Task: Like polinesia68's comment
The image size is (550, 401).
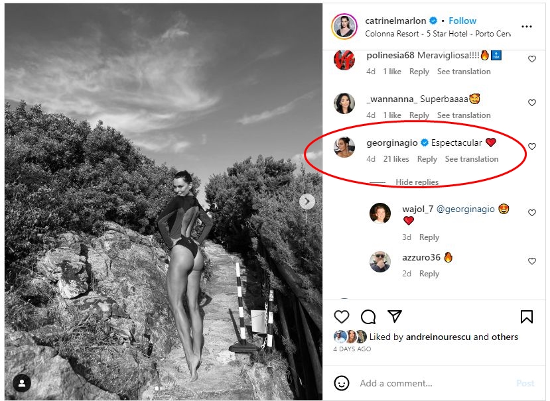Action: (x=532, y=59)
